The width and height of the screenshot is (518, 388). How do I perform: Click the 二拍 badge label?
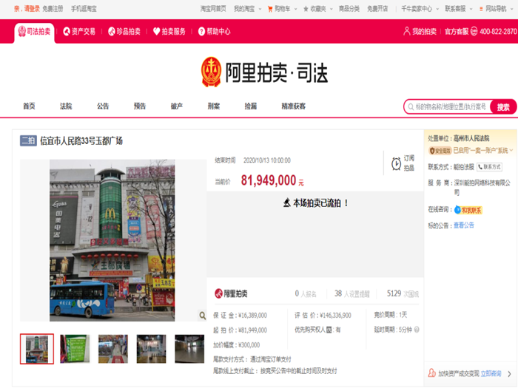pos(28,140)
